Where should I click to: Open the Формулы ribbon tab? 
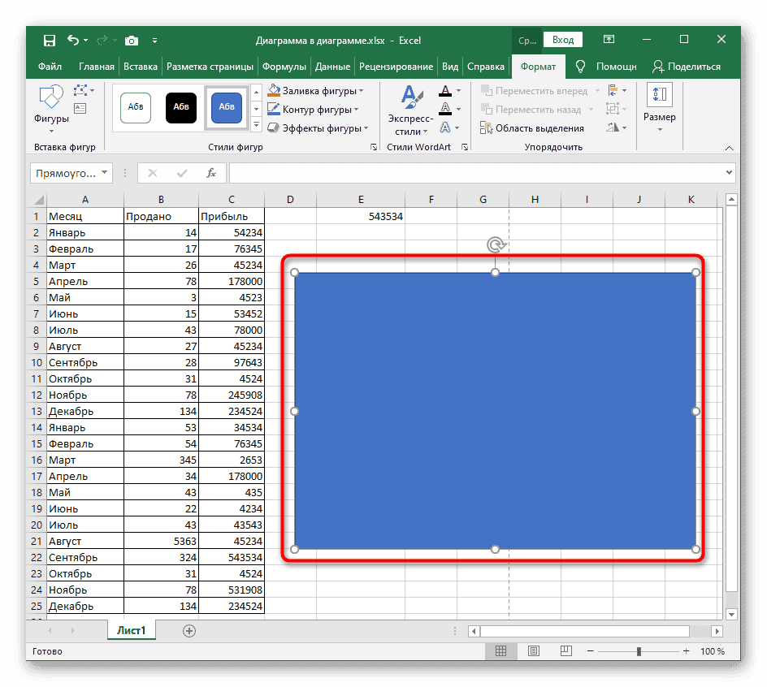coord(284,67)
